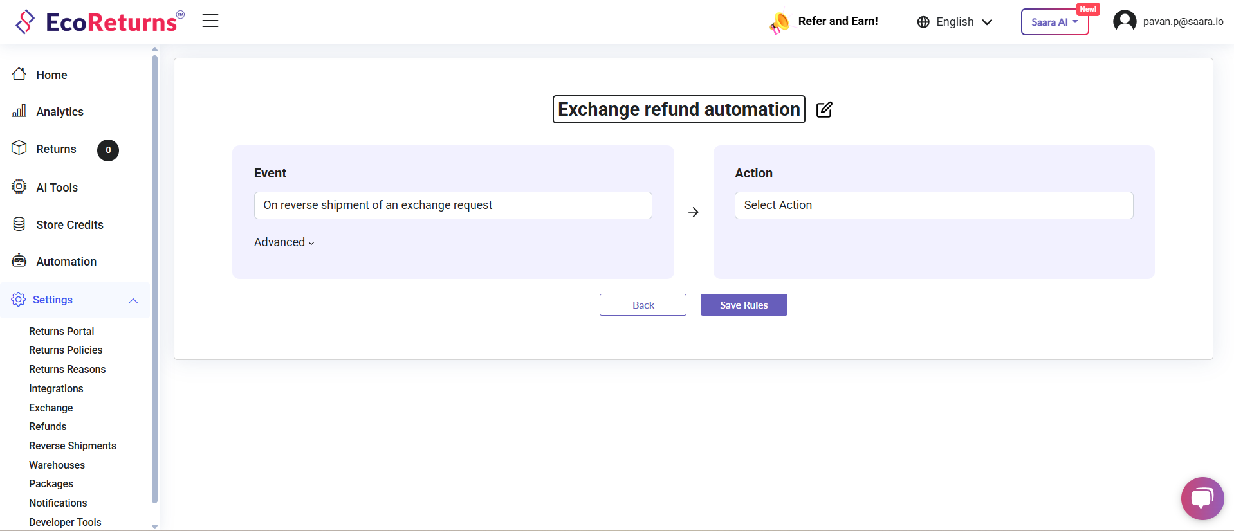
Task: Open the English language dropdown
Action: pos(955,22)
